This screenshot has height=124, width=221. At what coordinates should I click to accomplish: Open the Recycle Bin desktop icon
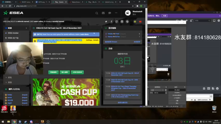tap(214, 109)
